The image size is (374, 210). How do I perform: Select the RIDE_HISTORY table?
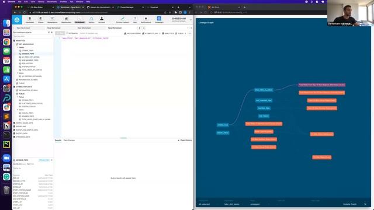[27, 64]
